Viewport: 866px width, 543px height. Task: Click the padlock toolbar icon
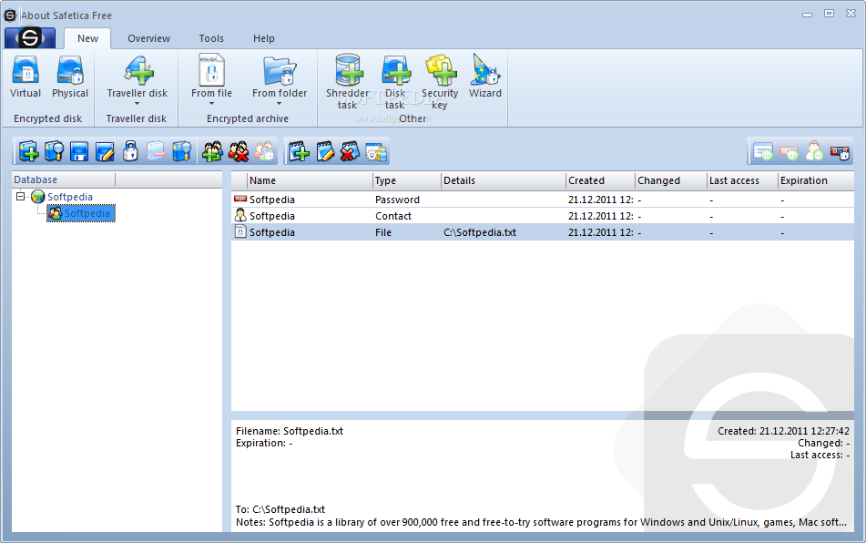point(130,151)
